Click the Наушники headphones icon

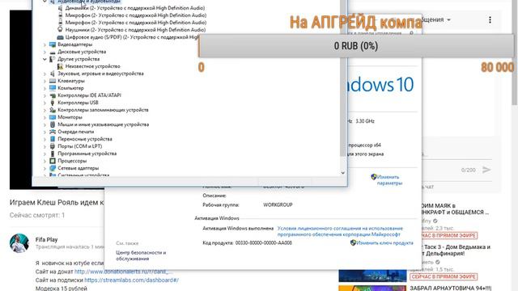tap(60, 30)
